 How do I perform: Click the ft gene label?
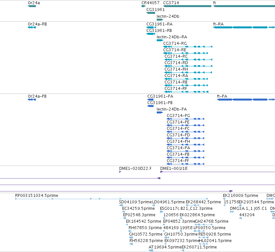(214, 3)
